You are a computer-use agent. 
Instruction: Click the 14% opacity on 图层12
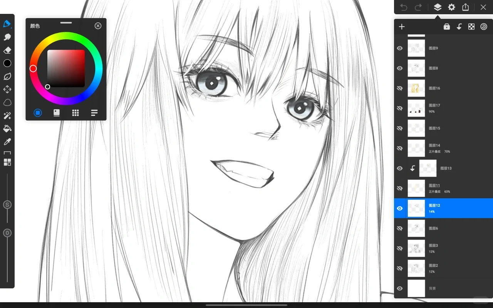click(432, 212)
